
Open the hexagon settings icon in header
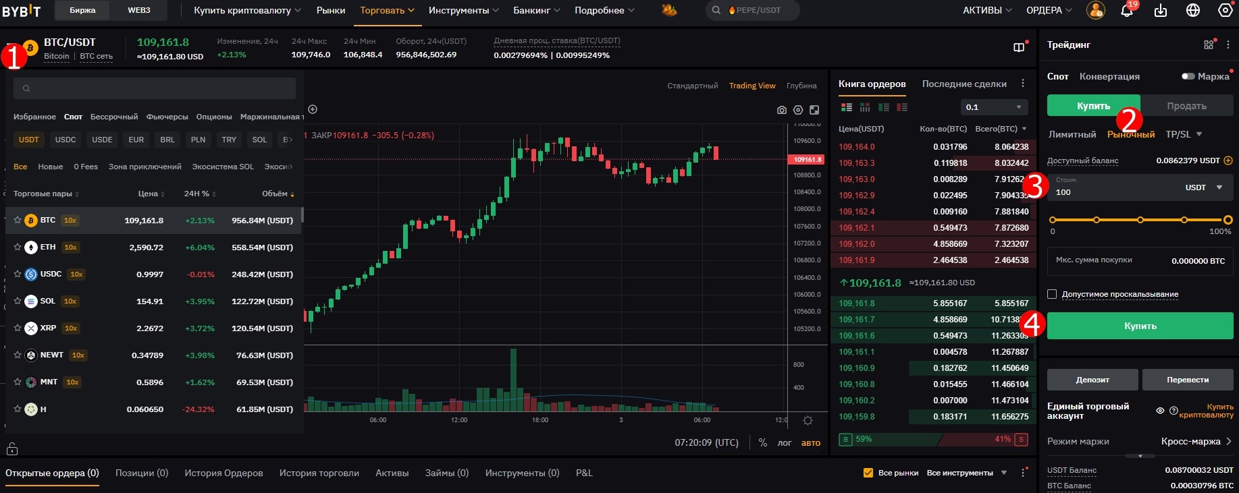1225,10
